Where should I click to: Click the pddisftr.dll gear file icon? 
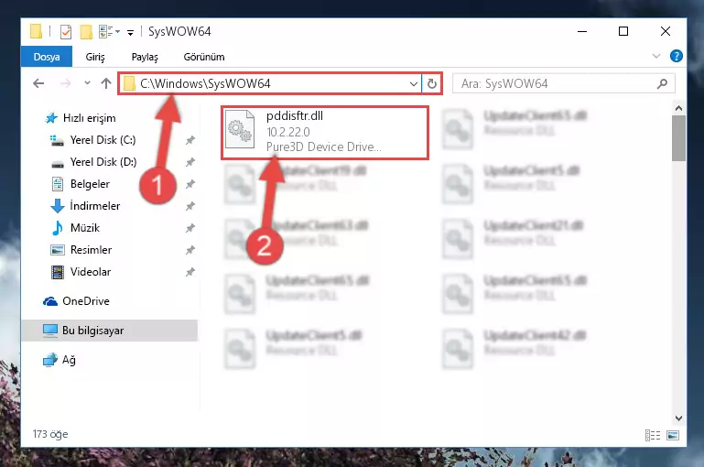(240, 129)
